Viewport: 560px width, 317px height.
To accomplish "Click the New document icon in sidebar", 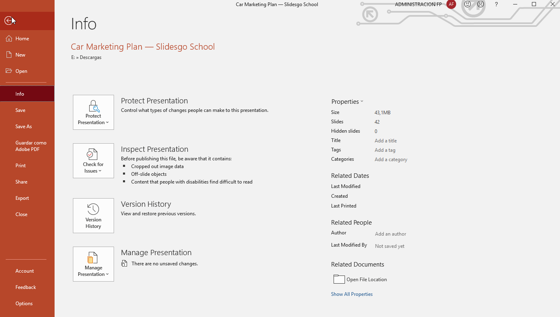I will click(x=9, y=55).
